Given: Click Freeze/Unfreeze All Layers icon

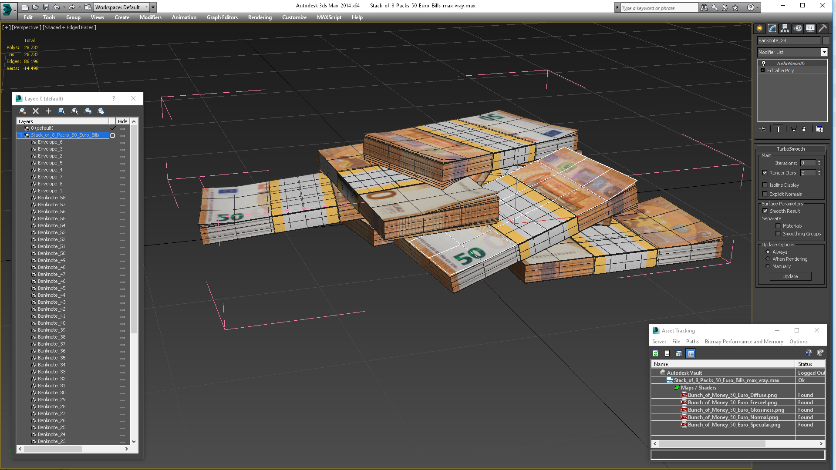Looking at the screenshot, I should [101, 111].
